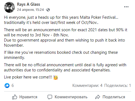Select the Комментировать button label
This screenshot has width=135, height=101.
point(71,97)
